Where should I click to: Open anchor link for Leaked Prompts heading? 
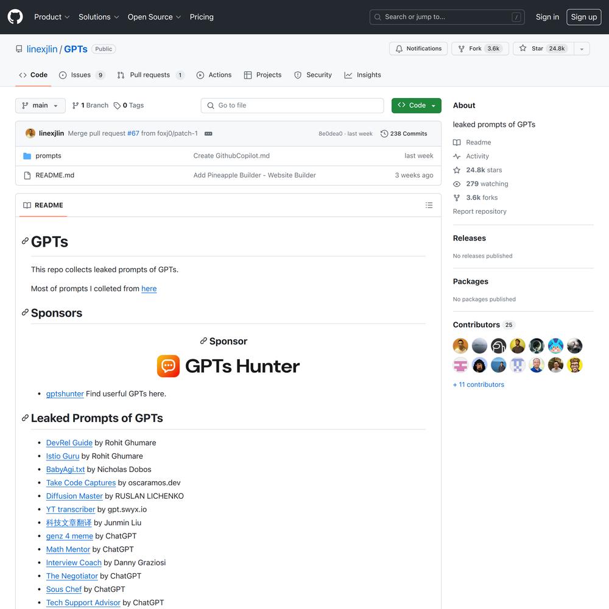[25, 418]
